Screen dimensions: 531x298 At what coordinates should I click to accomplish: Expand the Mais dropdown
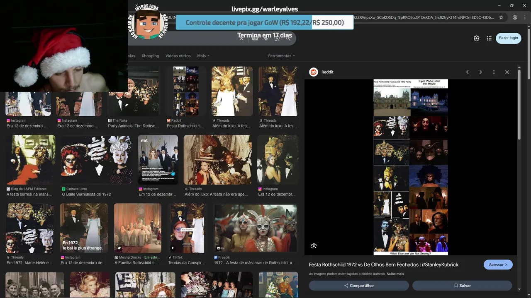click(203, 56)
